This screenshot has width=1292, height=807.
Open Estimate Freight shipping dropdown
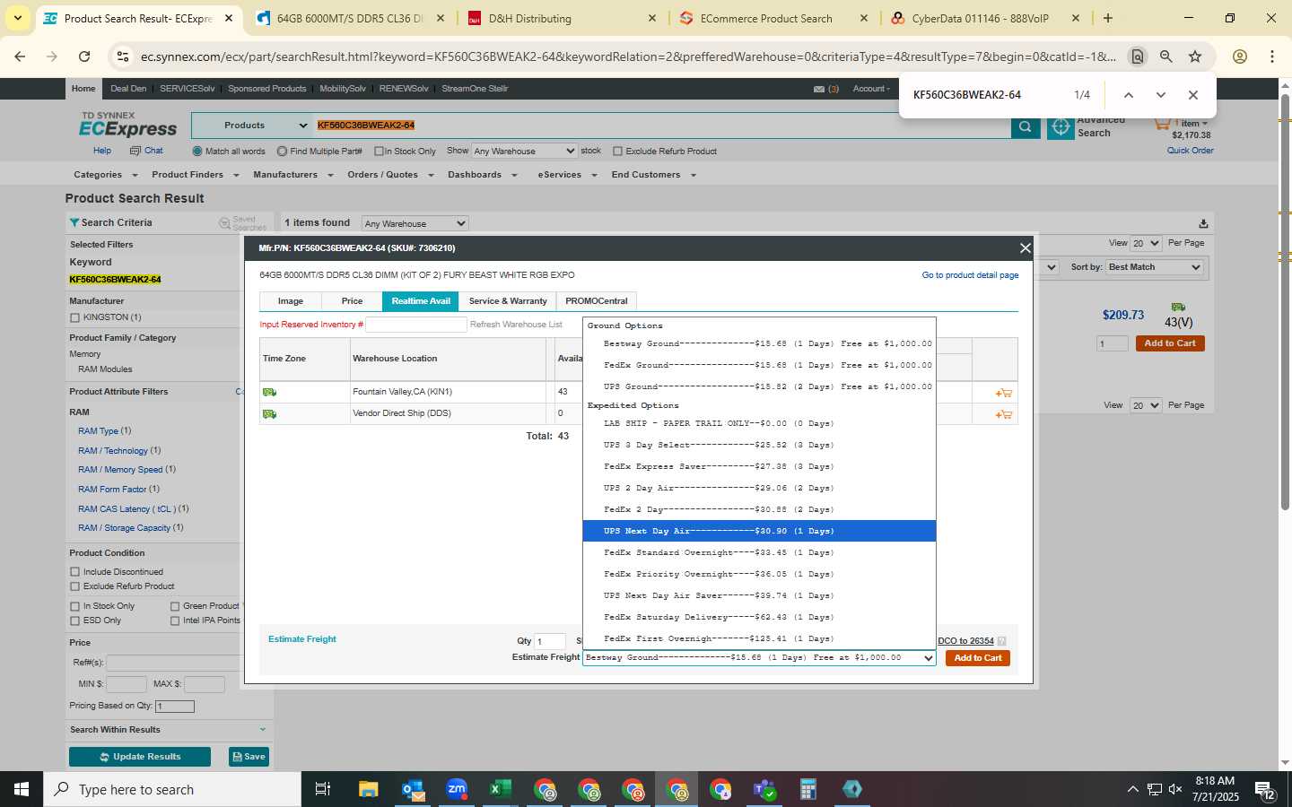coord(760,657)
